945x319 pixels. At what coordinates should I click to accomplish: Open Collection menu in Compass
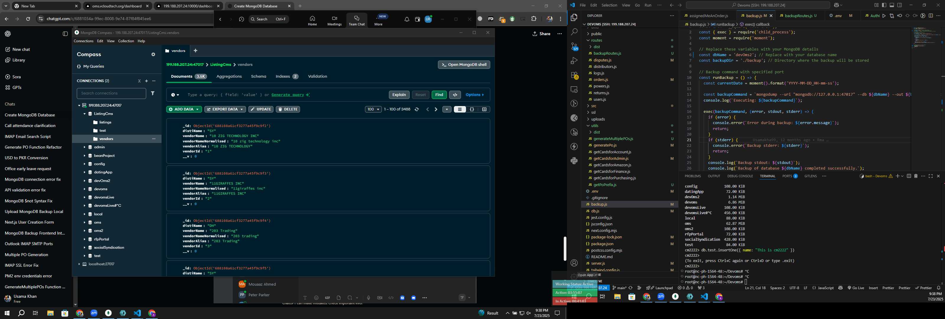tap(126, 41)
